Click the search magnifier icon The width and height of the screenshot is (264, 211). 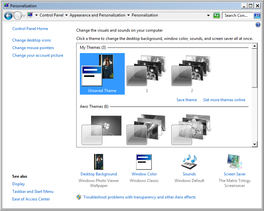pyautogui.click(x=257, y=15)
